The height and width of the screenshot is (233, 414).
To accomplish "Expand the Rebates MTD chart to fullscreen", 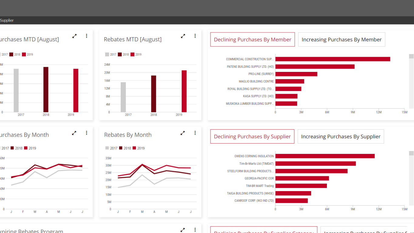I will 183,36.
